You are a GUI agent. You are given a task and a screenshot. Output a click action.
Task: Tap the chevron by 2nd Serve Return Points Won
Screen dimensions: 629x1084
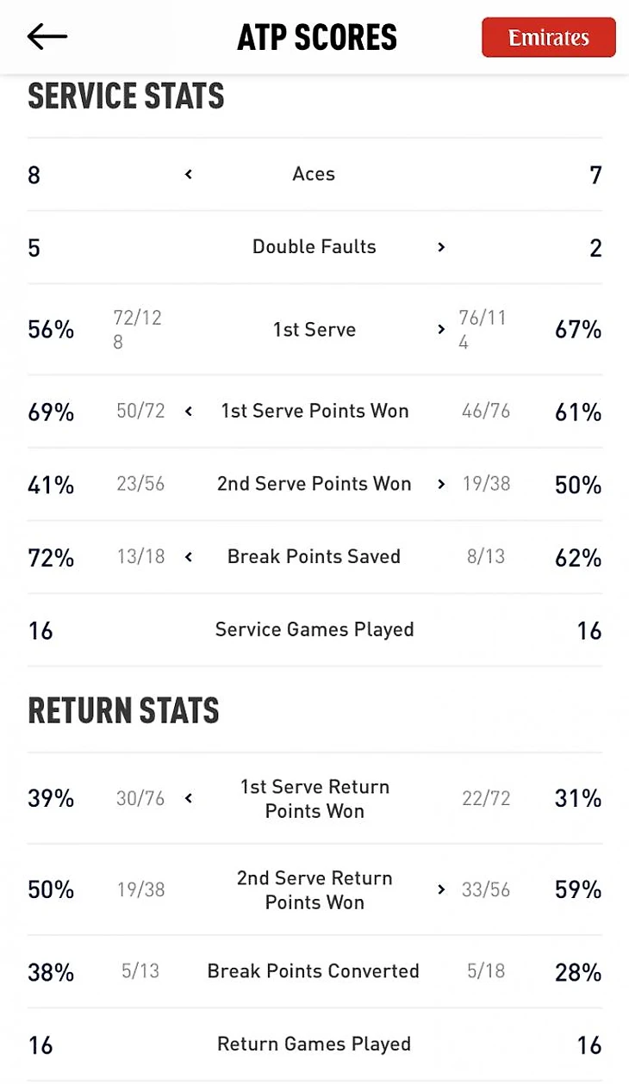(x=441, y=889)
